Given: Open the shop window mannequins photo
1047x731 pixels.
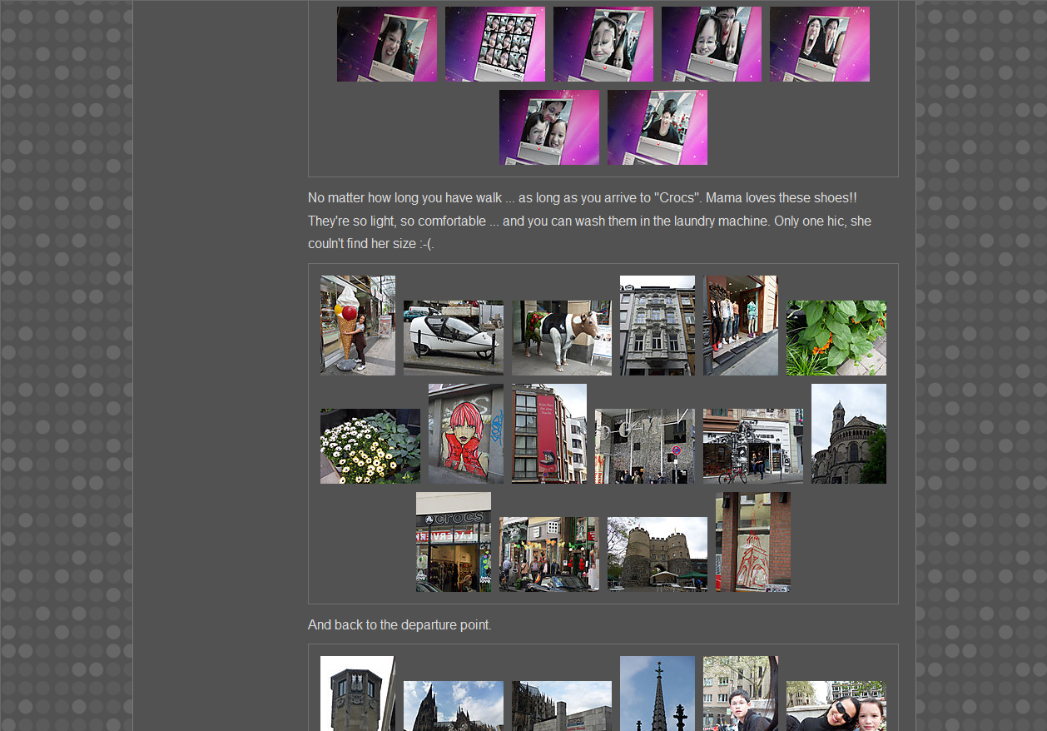Looking at the screenshot, I should point(740,325).
